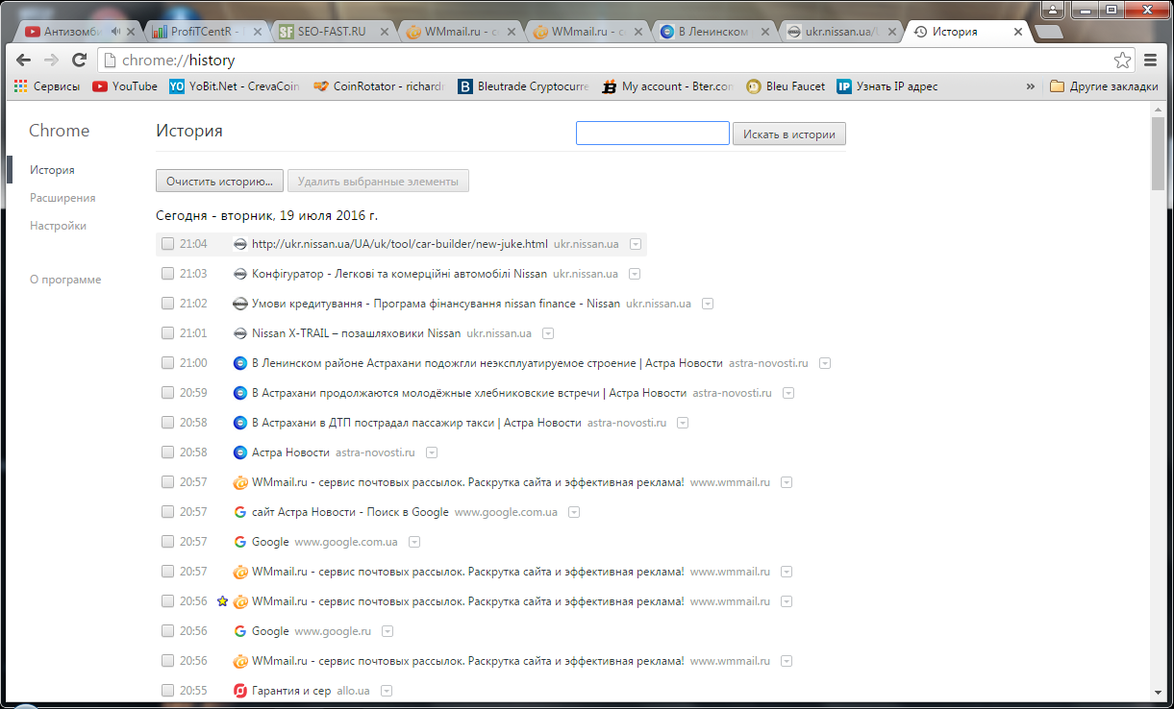The height and width of the screenshot is (709, 1174).
Task: Open the CoinRotator bookmark
Action: 379,86
